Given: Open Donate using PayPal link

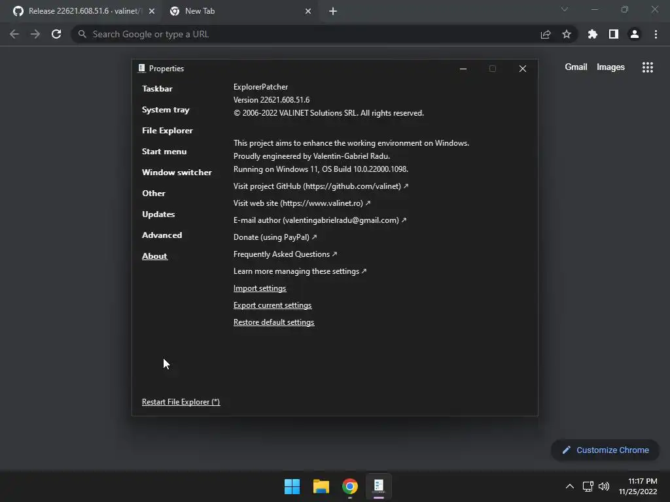Looking at the screenshot, I should (x=275, y=237).
